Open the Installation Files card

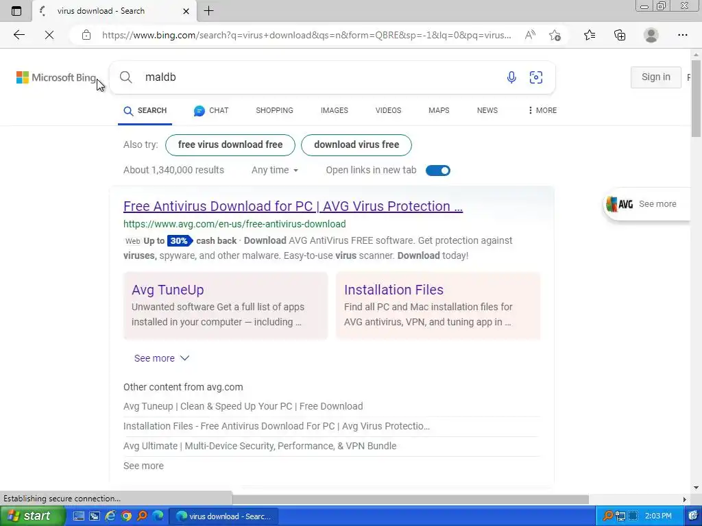[x=438, y=305]
